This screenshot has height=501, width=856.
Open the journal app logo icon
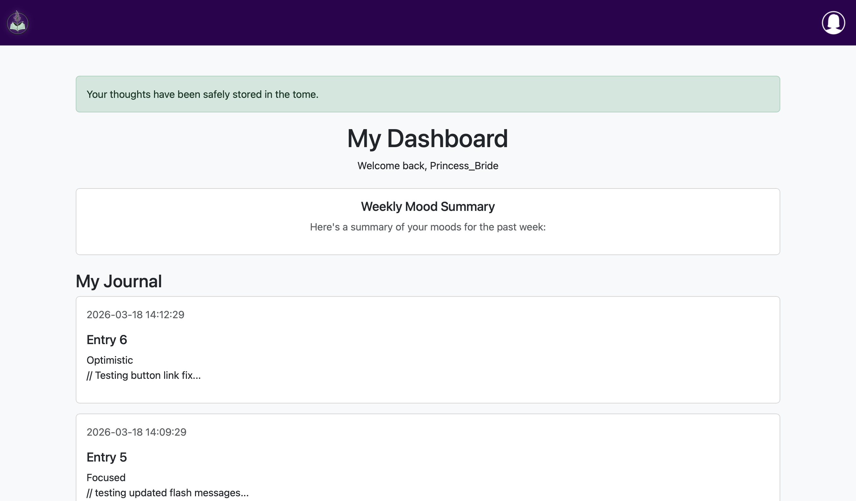tap(18, 22)
